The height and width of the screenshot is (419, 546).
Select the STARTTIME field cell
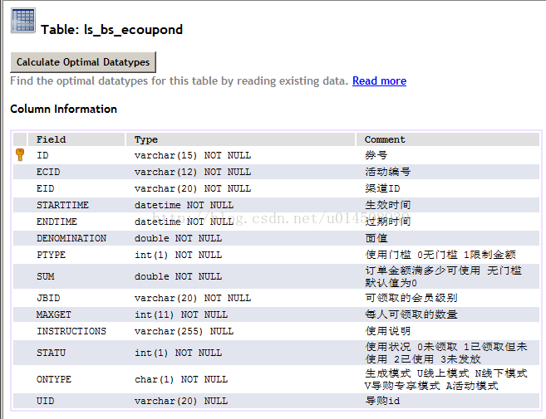[76, 205]
